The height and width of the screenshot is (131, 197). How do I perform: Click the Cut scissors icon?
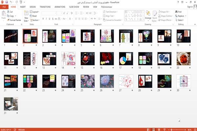coord(8,12)
